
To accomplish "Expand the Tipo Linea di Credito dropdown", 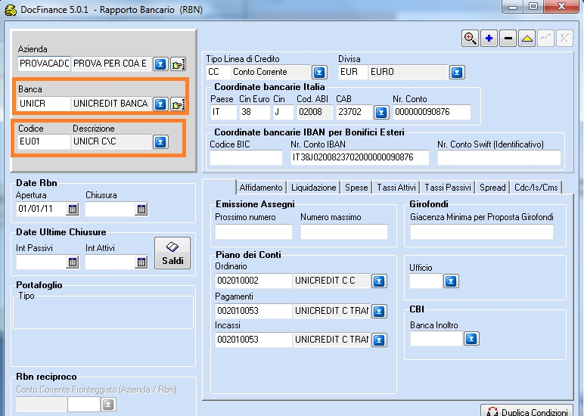I will [319, 73].
